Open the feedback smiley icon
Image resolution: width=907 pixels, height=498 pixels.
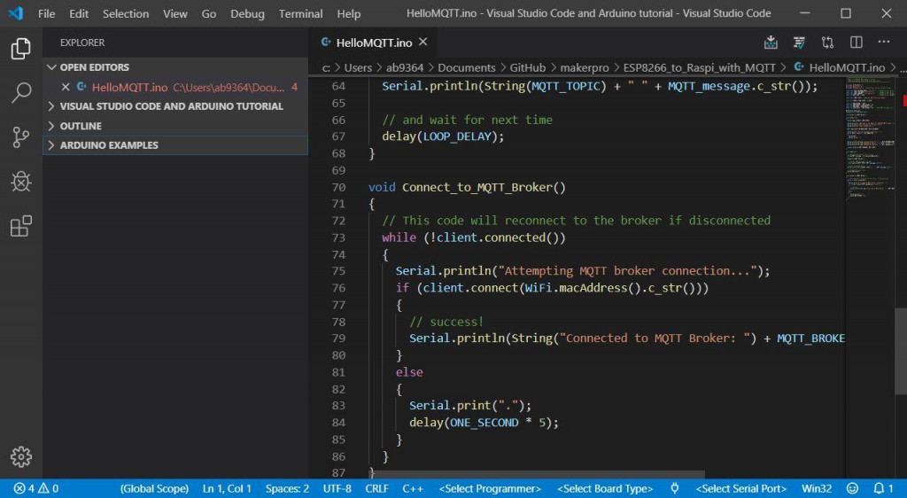tap(852, 488)
